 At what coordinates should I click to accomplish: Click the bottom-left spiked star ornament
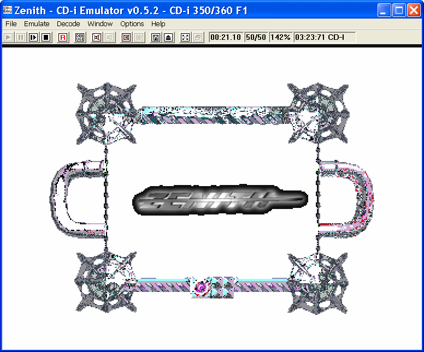coord(106,282)
